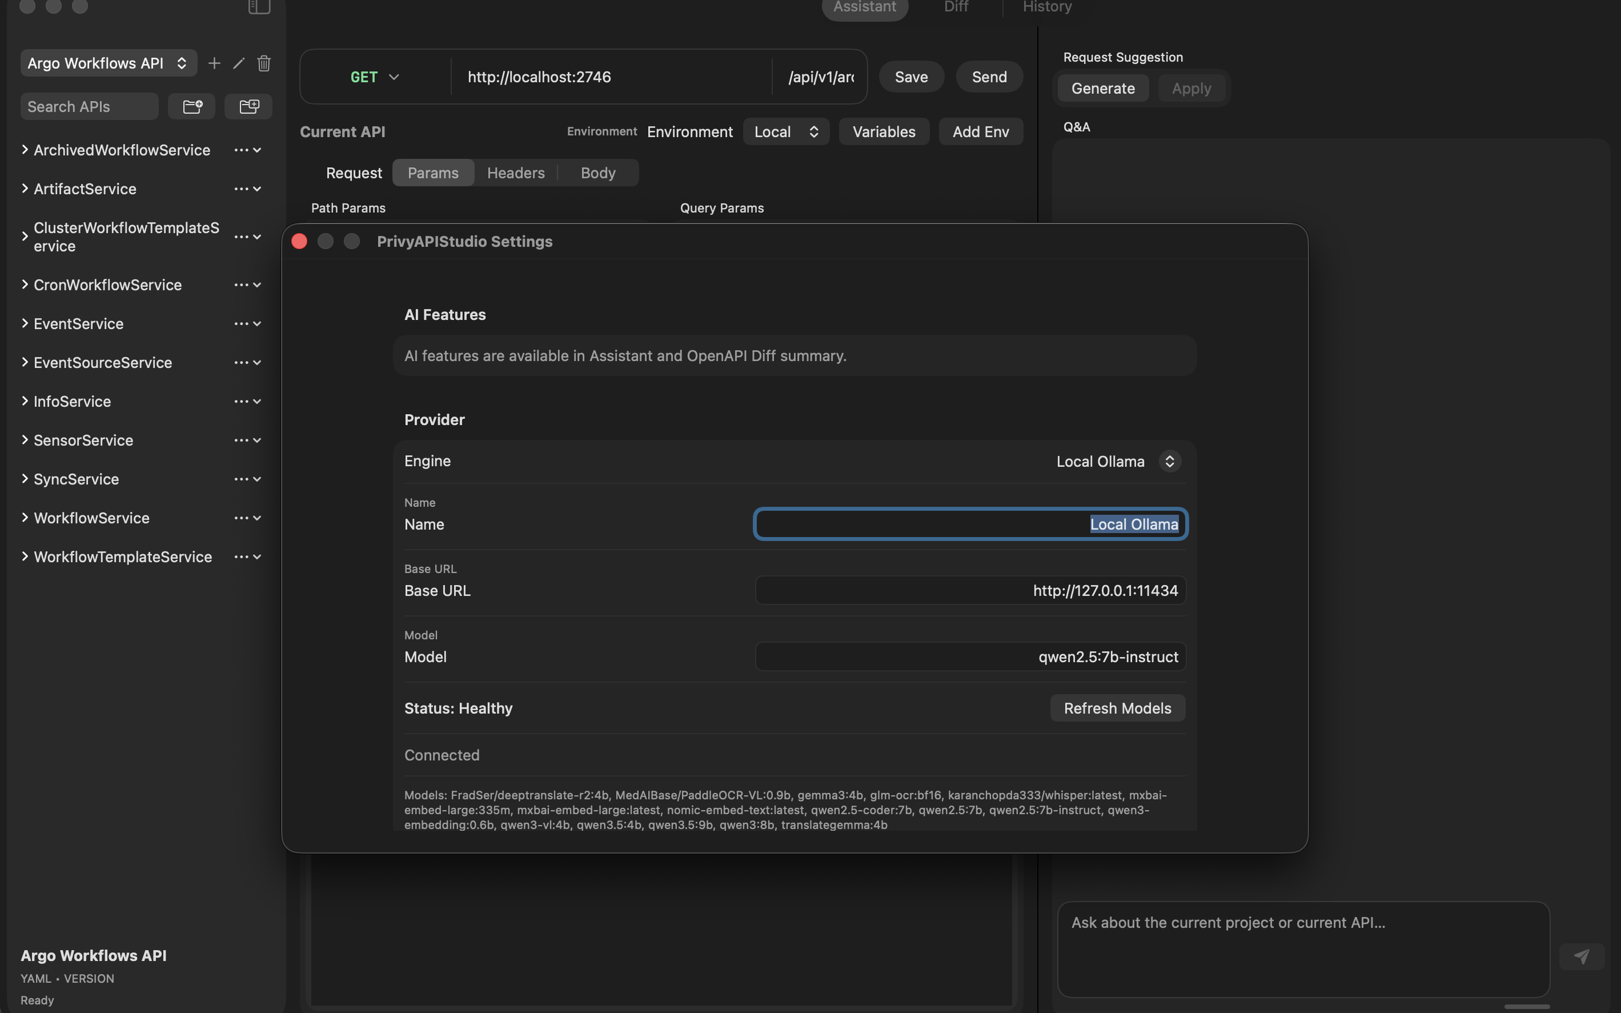This screenshot has width=1621, height=1013.
Task: Click the plus icon to add project
Action: tap(214, 63)
